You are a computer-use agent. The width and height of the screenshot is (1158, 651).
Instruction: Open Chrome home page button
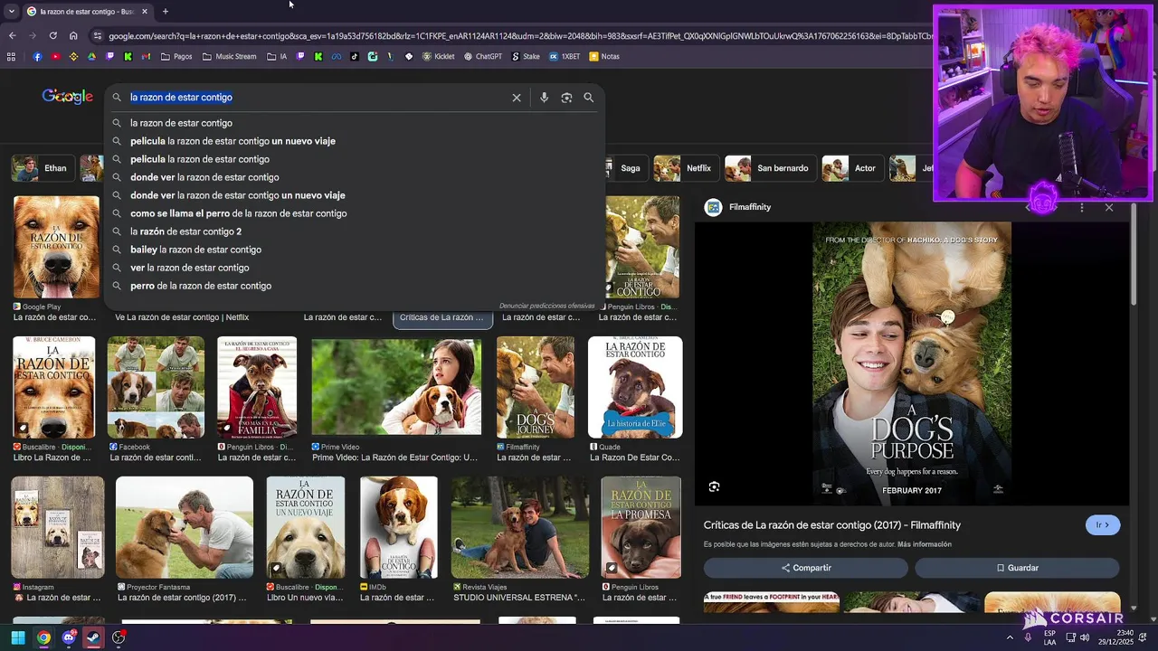(x=73, y=35)
